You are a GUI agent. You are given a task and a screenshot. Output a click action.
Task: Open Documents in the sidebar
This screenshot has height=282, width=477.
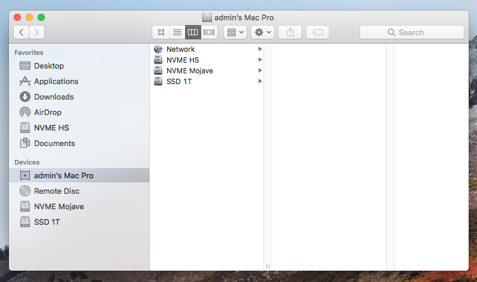(79, 144)
